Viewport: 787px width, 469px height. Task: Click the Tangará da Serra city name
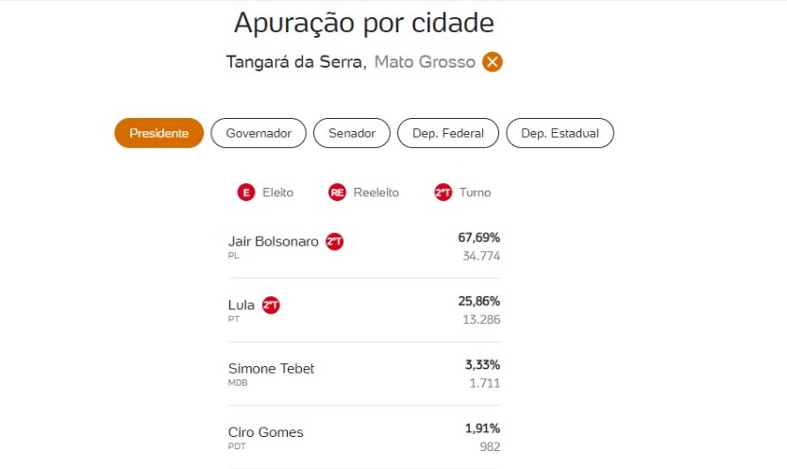tap(295, 62)
